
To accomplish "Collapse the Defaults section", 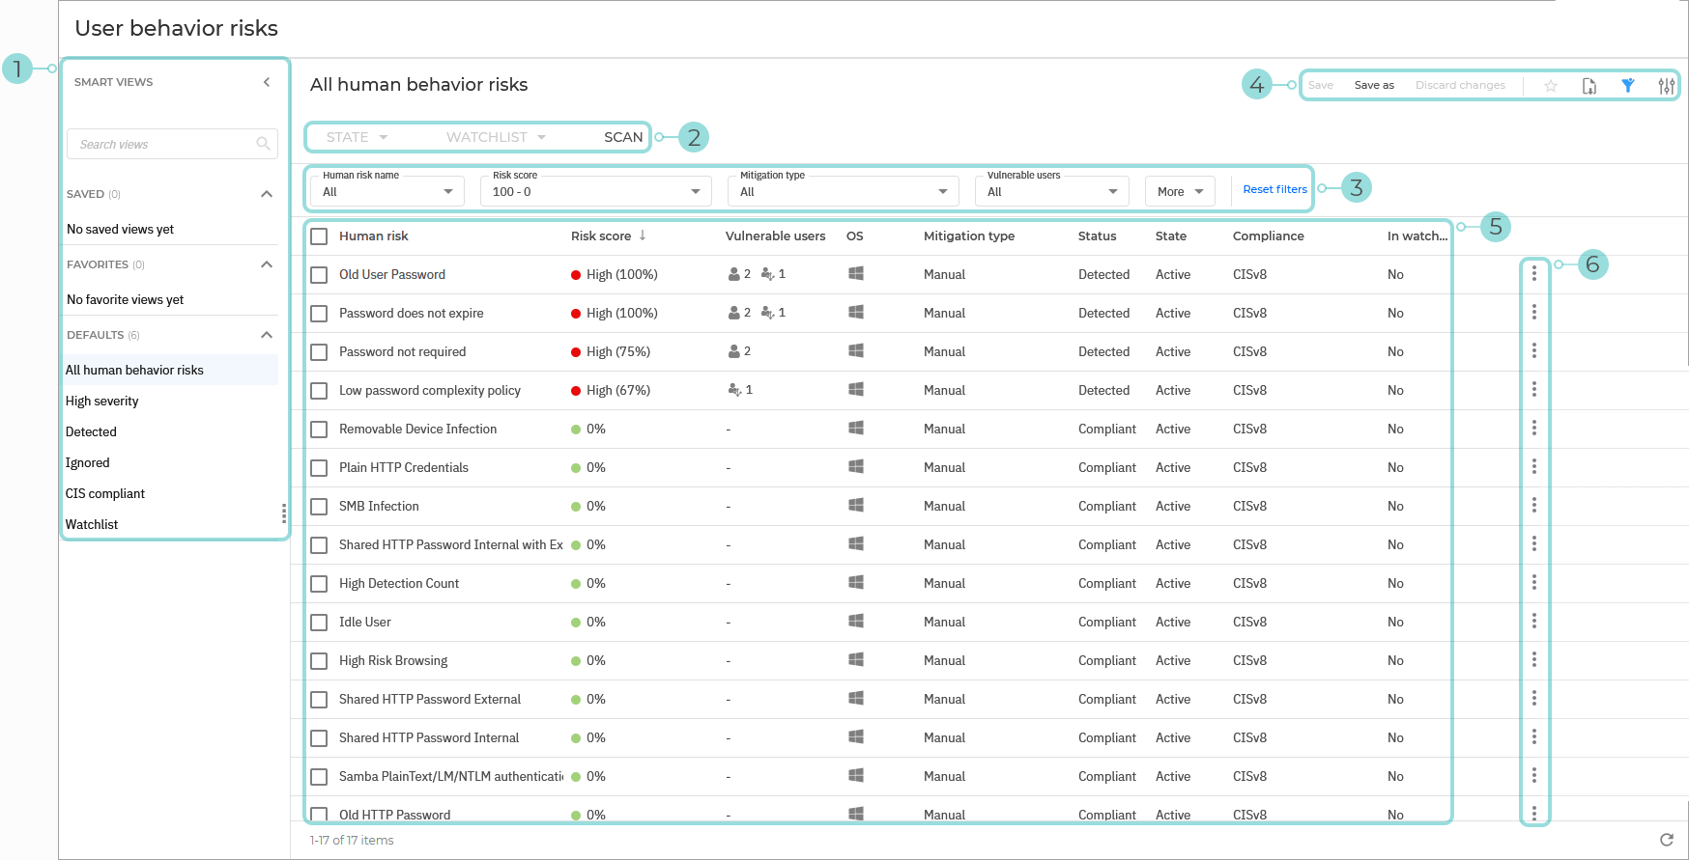I will click(267, 335).
